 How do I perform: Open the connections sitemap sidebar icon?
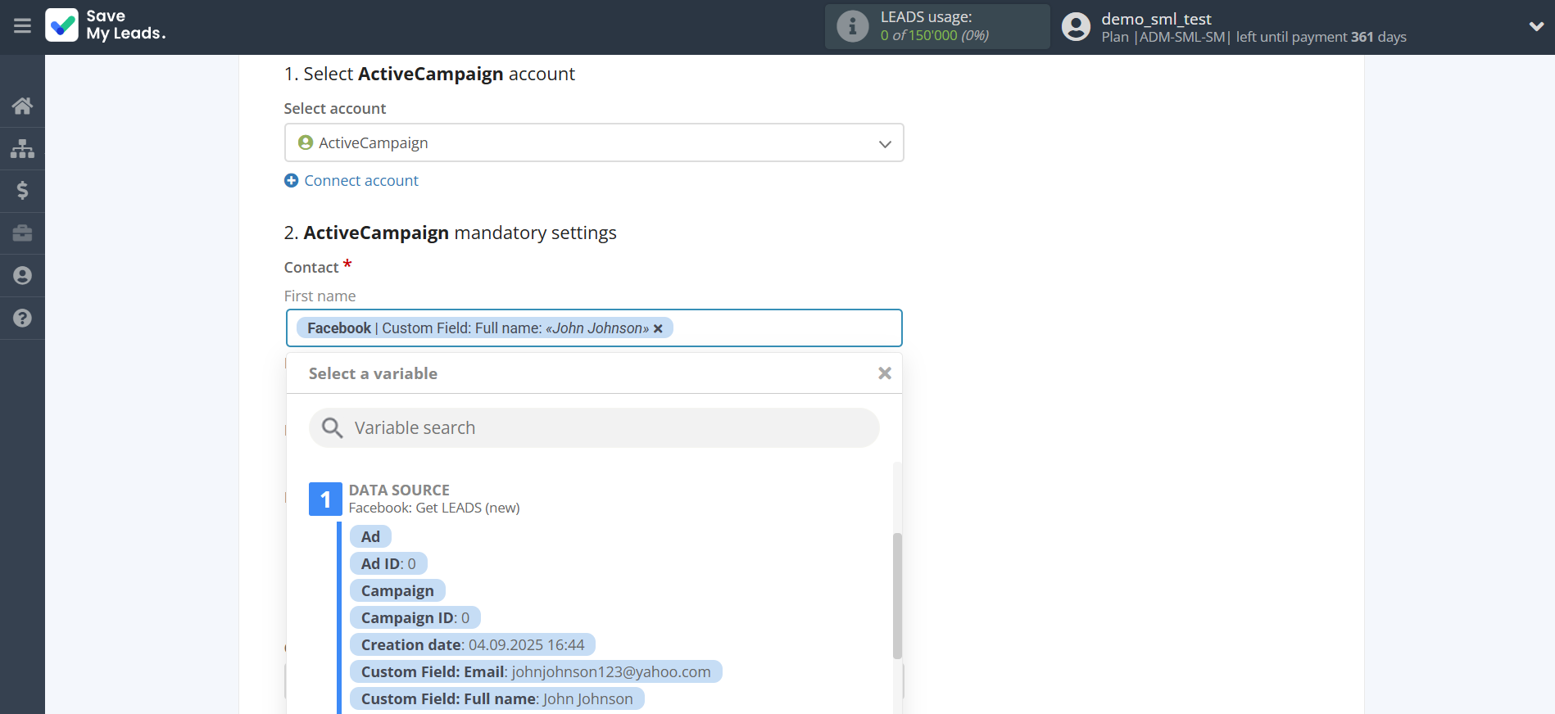point(22,148)
